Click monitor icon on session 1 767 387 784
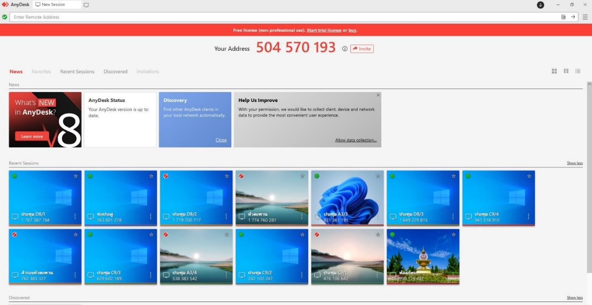This screenshot has width=592, height=305. (15, 216)
